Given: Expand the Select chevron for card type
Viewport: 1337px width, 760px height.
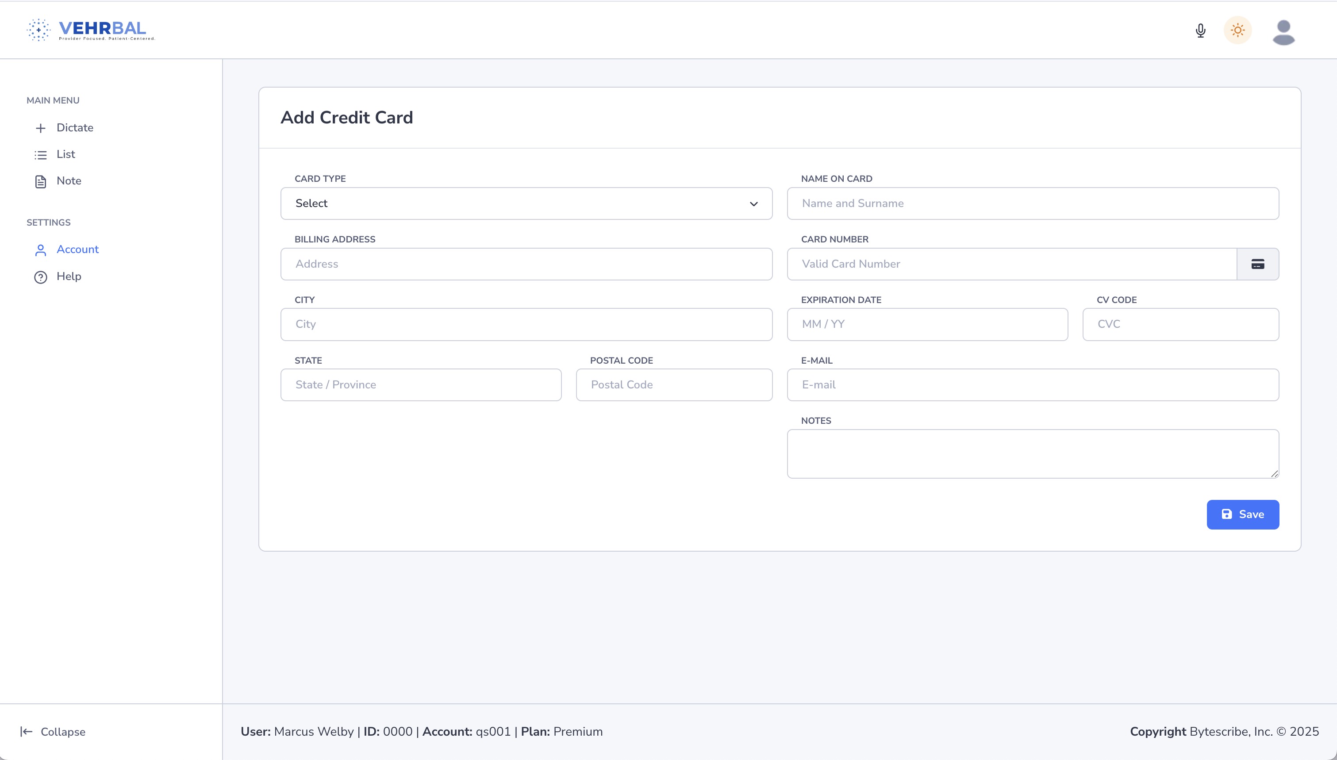Looking at the screenshot, I should [x=753, y=203].
